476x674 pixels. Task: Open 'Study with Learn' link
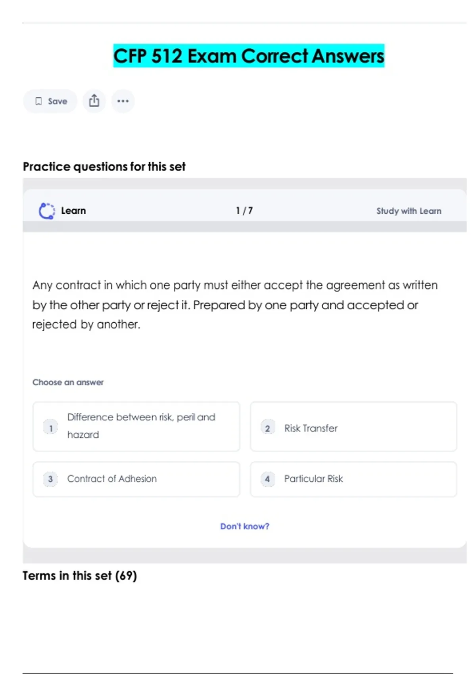[409, 211]
